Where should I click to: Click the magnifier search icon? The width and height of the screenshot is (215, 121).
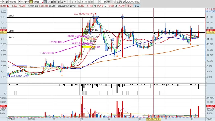(22, 2)
